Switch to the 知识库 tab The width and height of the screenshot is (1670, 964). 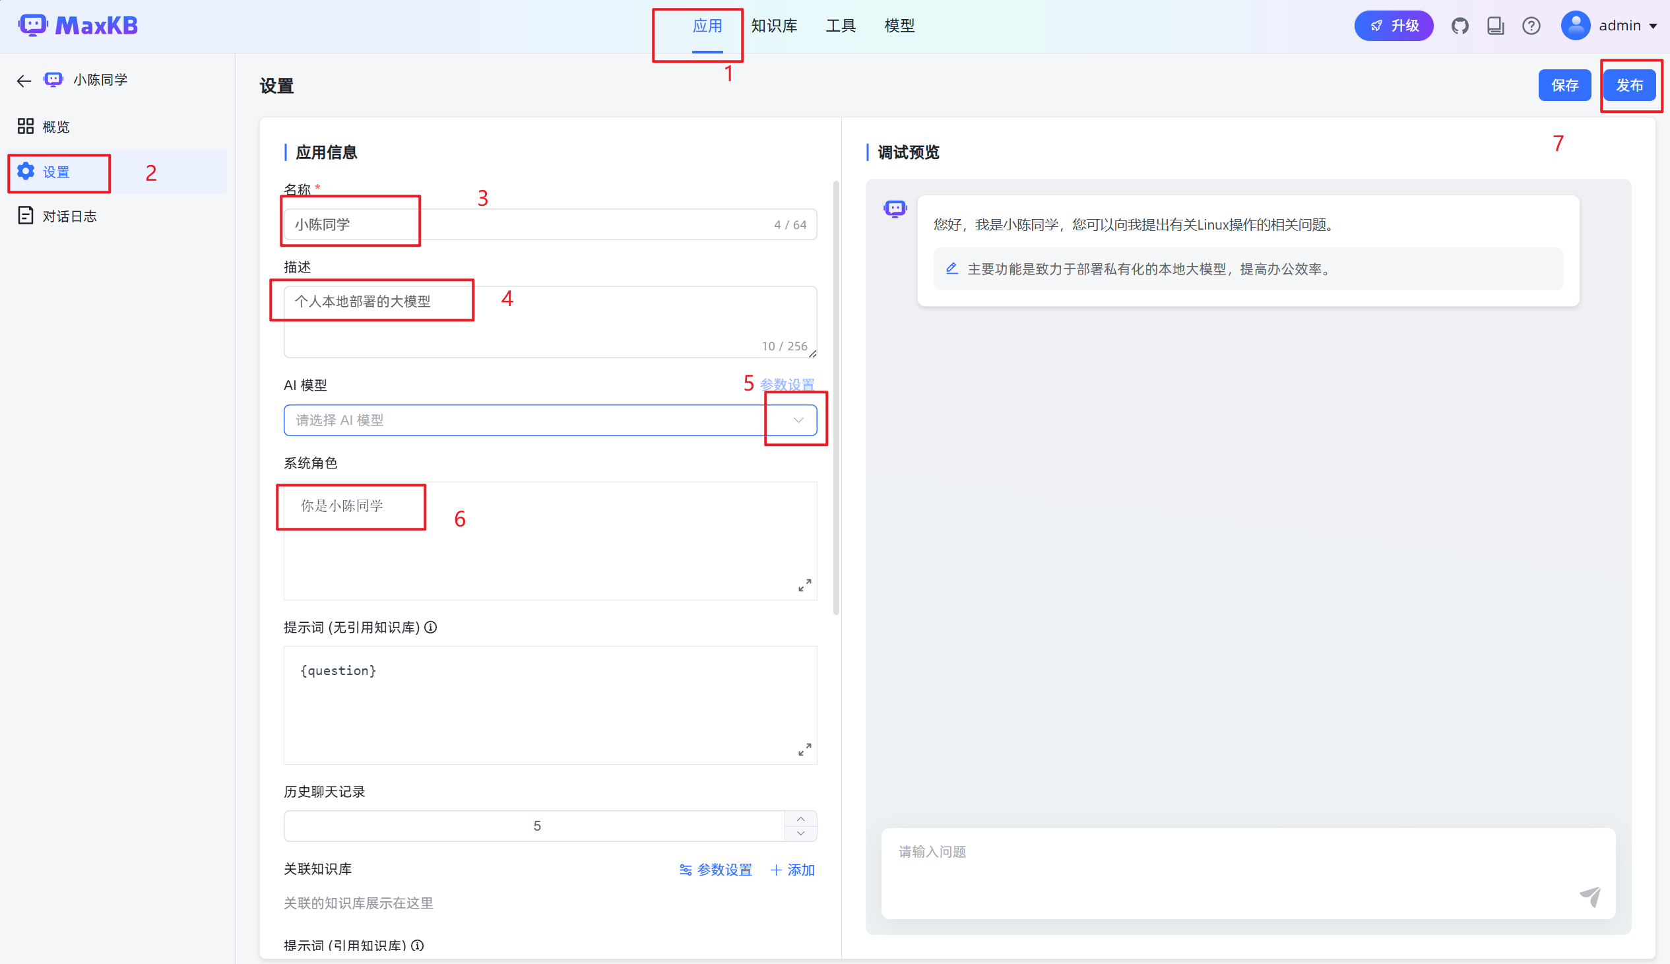(774, 26)
